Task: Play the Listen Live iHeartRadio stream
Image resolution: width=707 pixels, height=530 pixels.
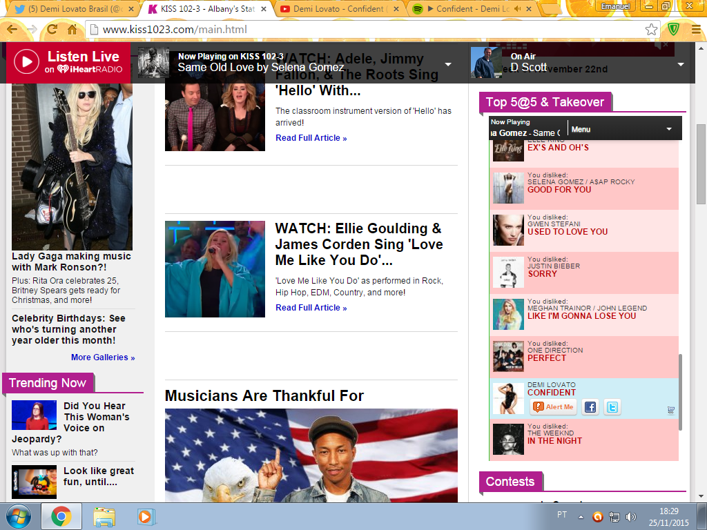Action: (x=68, y=61)
